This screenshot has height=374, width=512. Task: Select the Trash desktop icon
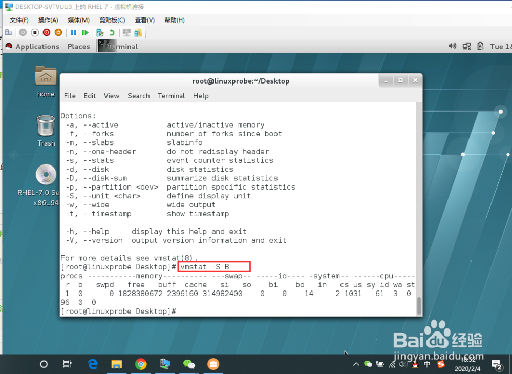(x=46, y=131)
